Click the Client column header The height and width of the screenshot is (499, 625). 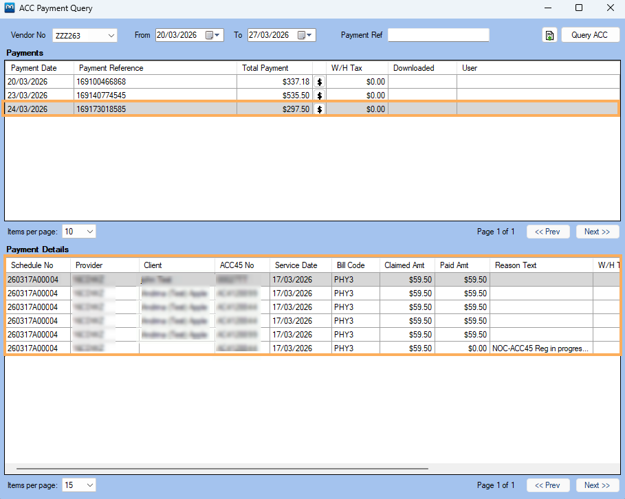177,265
